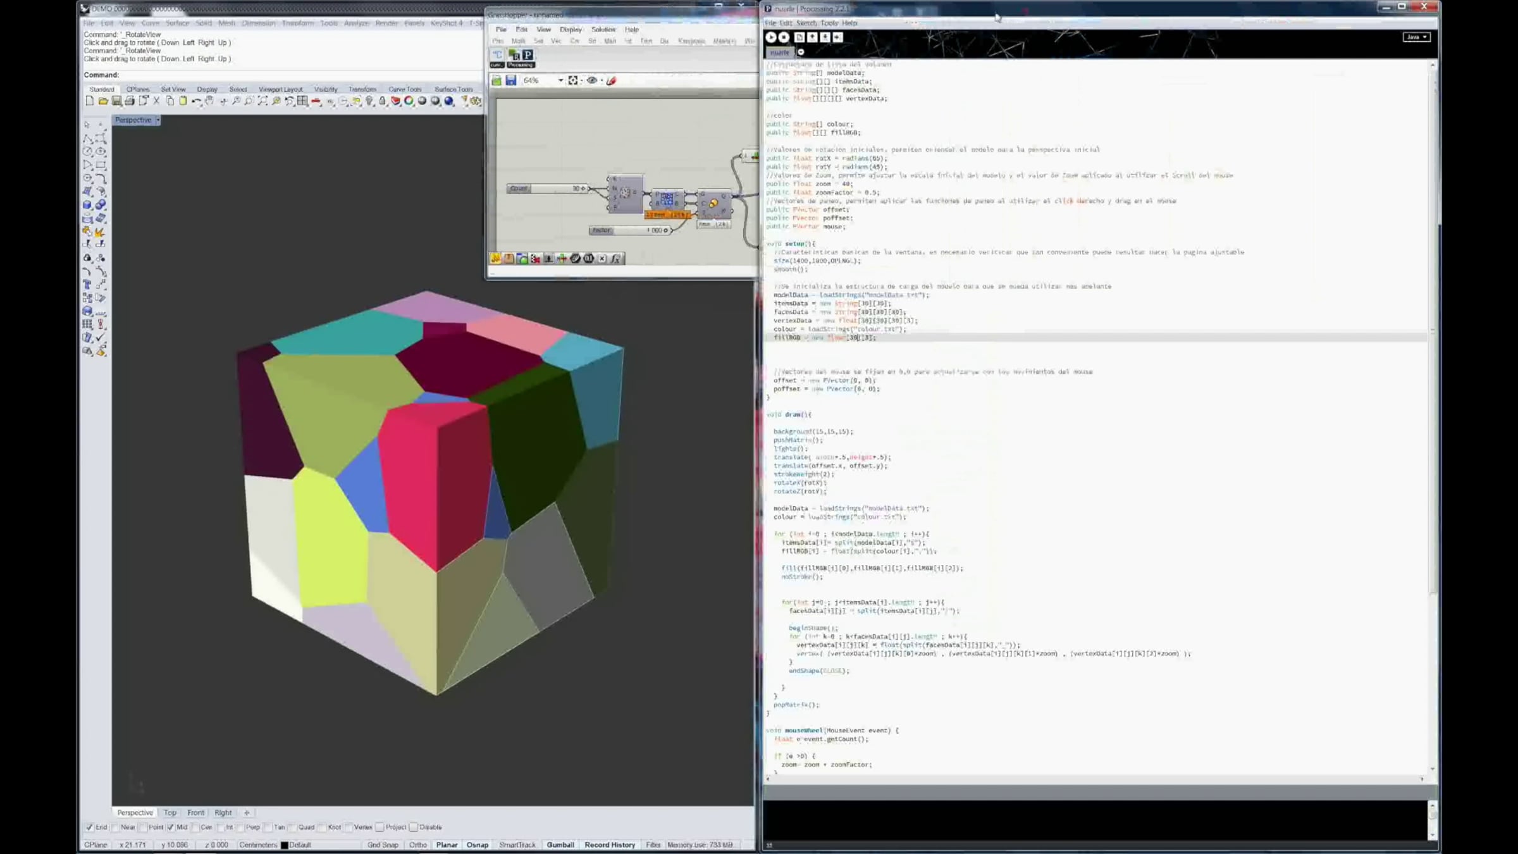Click the eye preview icon in Grasshopper toolbar
The image size is (1518, 854).
coord(592,80)
